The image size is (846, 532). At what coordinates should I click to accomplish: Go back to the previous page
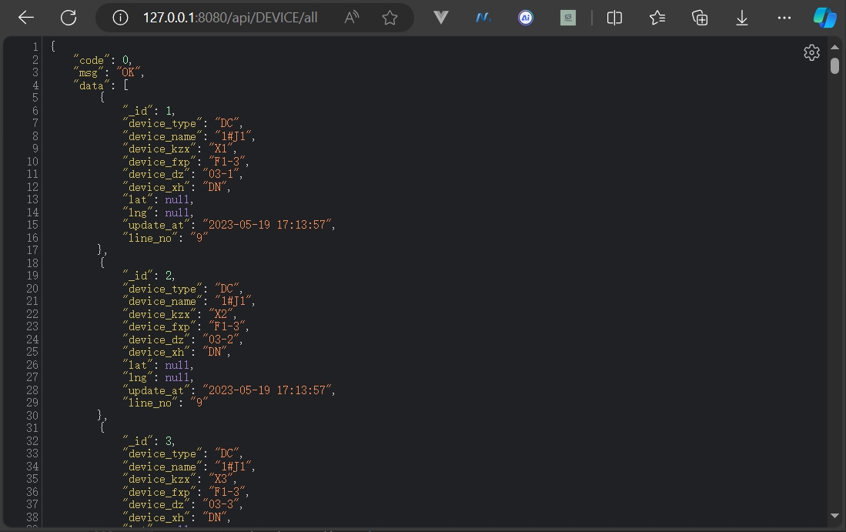[26, 18]
